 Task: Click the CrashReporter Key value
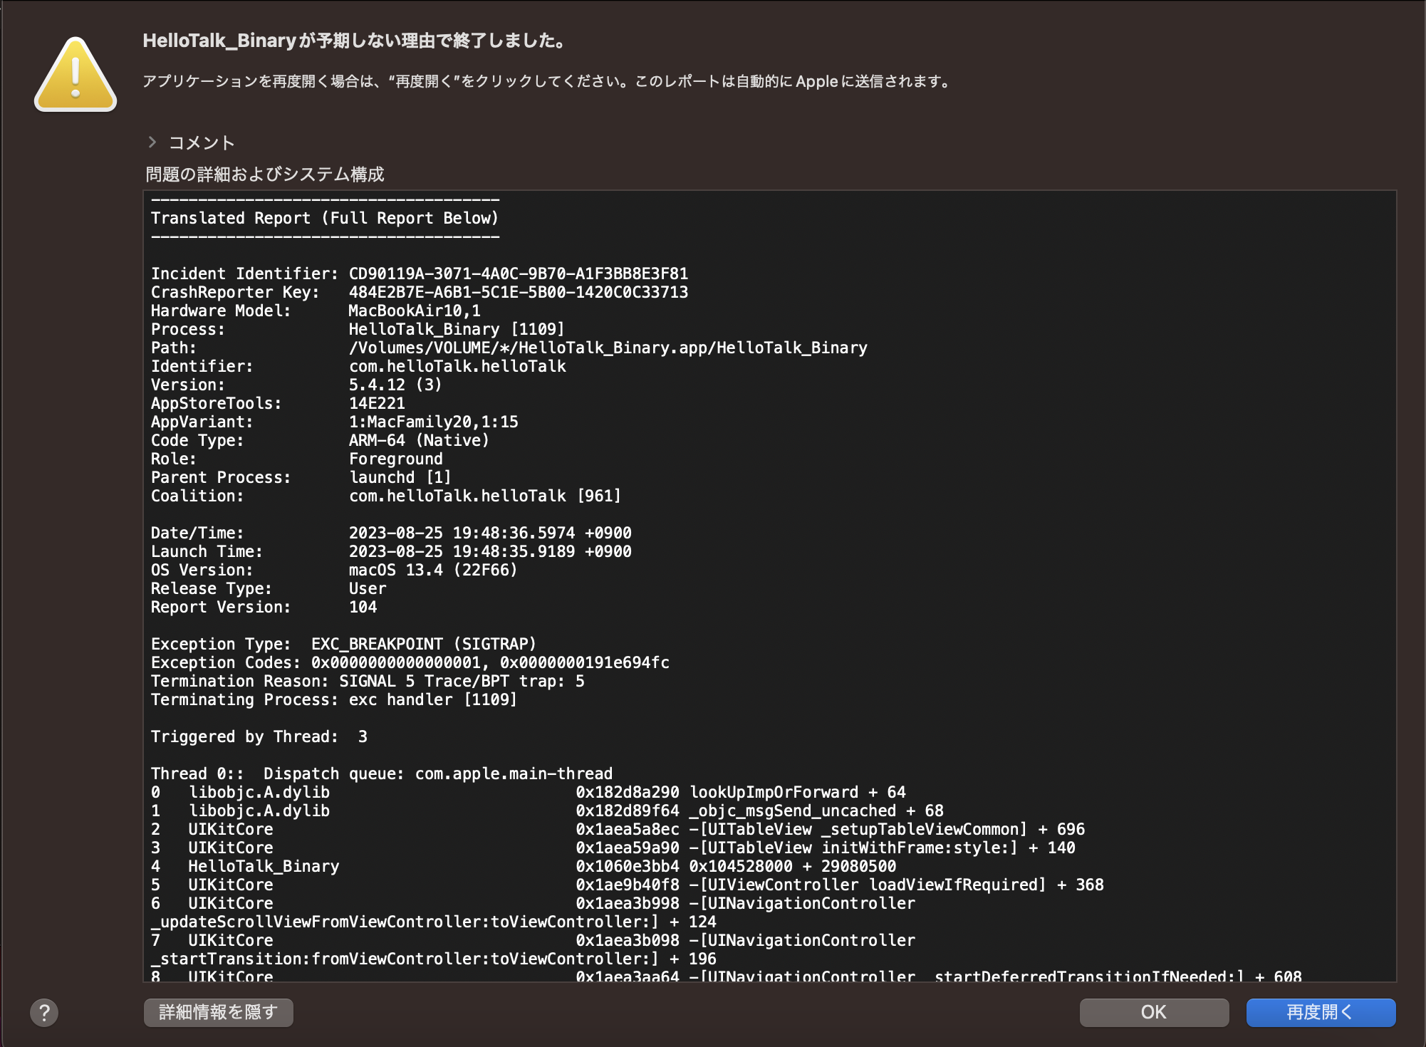tap(518, 292)
